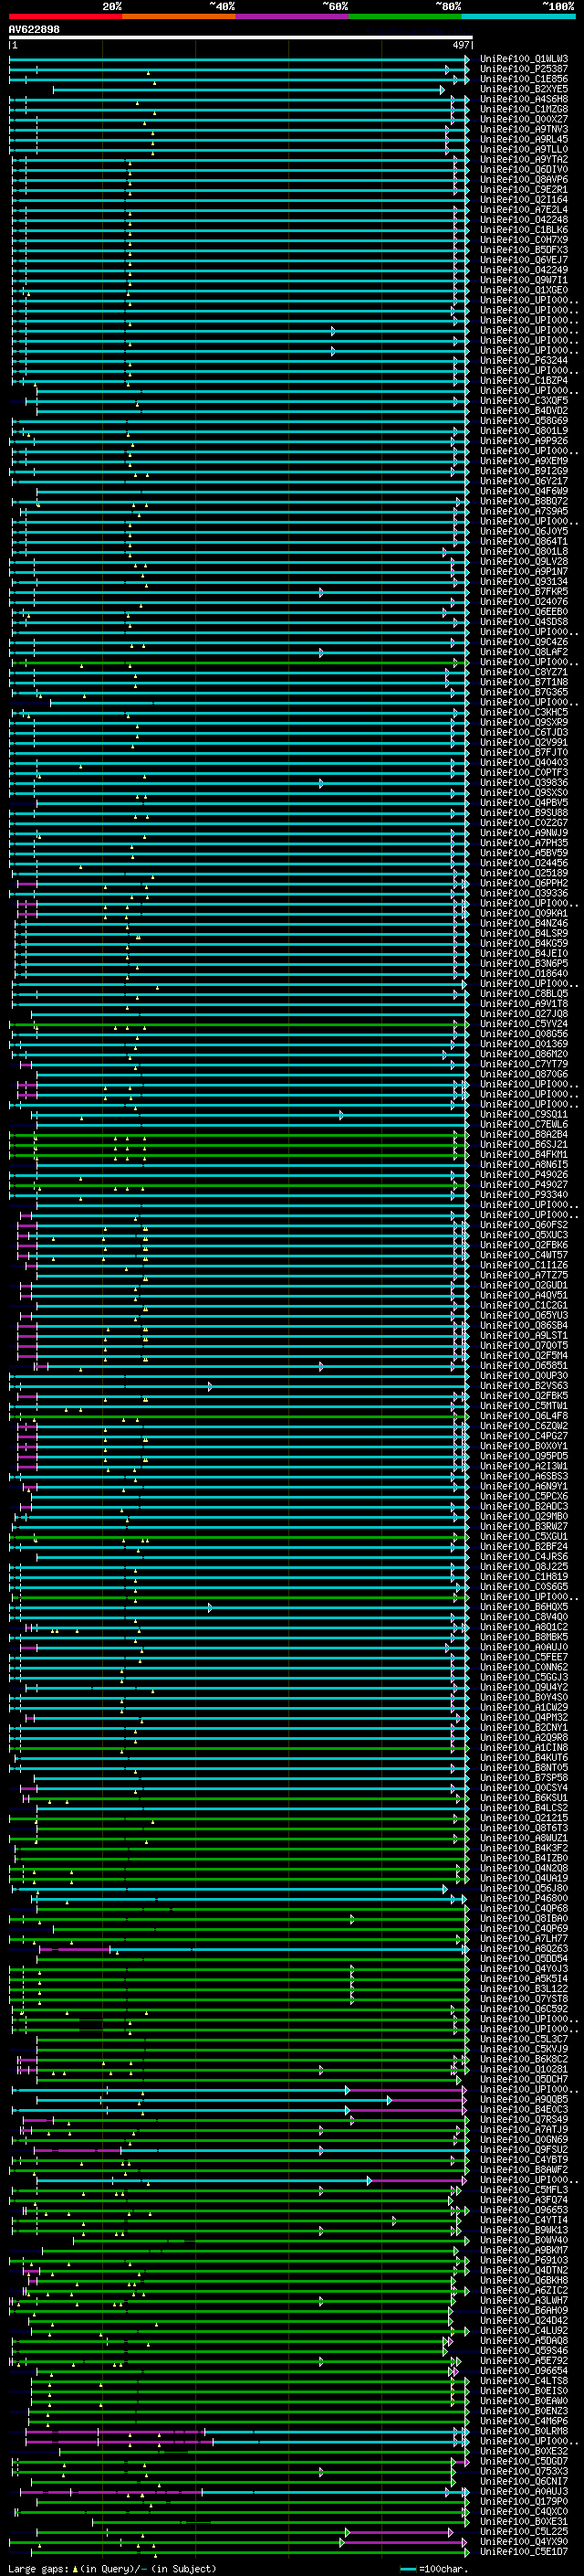Select the UniRef100_C7EWL6 label
The image size is (584, 2576).
(x=524, y=1124)
